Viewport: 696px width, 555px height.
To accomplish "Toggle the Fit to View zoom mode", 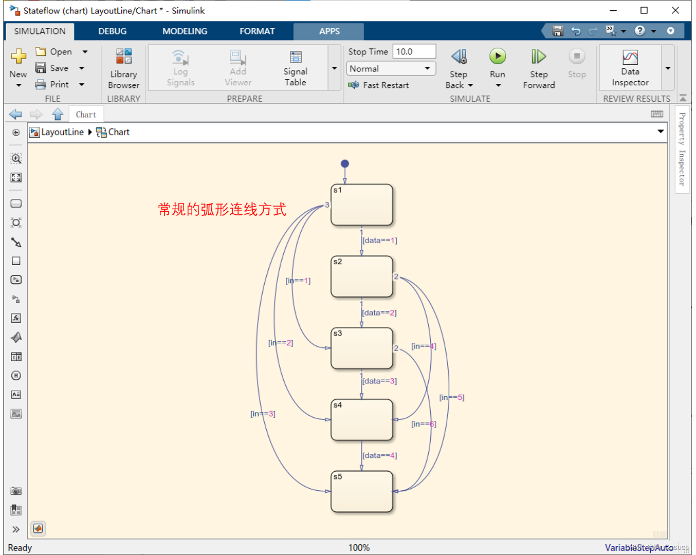I will pos(16,178).
